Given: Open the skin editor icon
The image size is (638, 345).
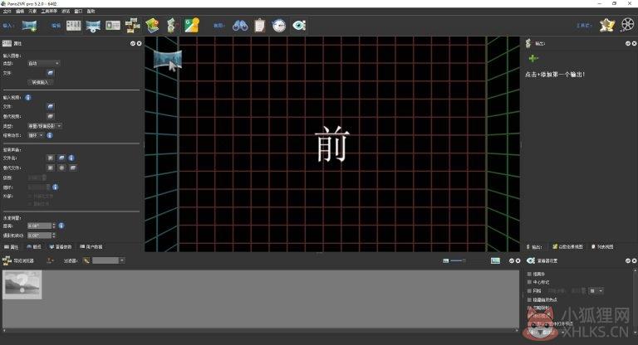Looking at the screenshot, I should point(606,26).
